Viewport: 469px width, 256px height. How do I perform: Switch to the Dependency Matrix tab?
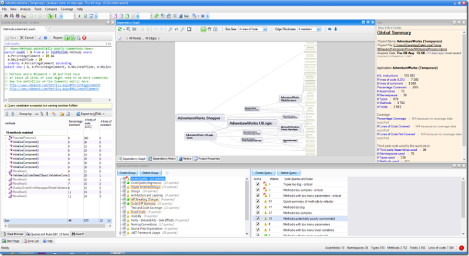165,158
